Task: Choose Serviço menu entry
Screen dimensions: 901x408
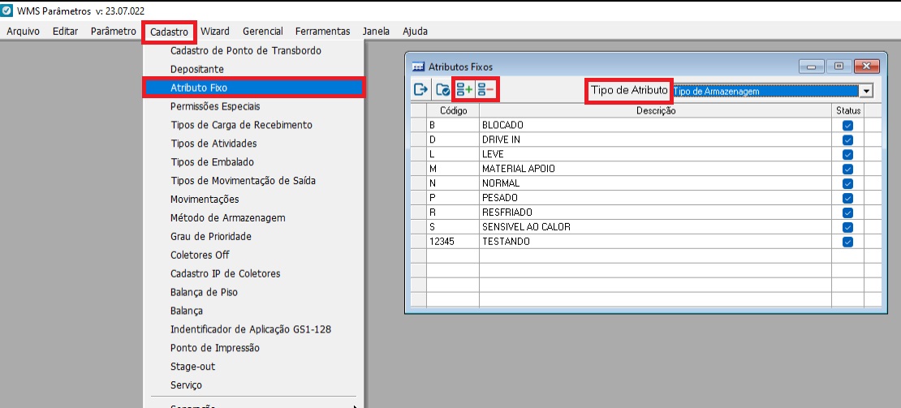Action: 252,385
